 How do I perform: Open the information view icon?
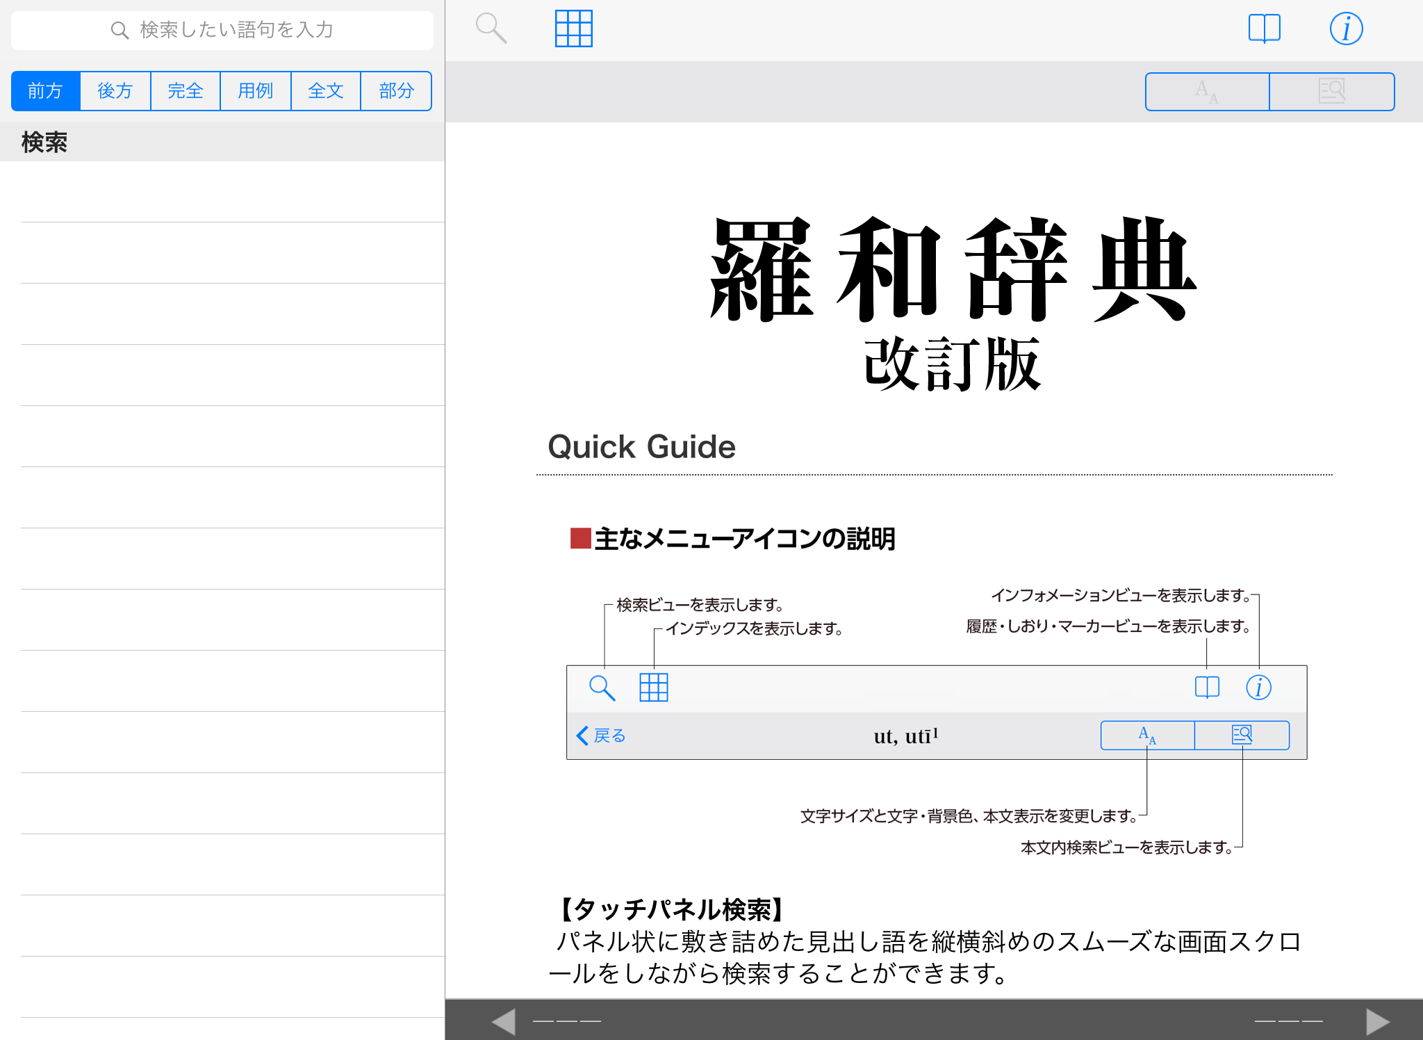1346,29
